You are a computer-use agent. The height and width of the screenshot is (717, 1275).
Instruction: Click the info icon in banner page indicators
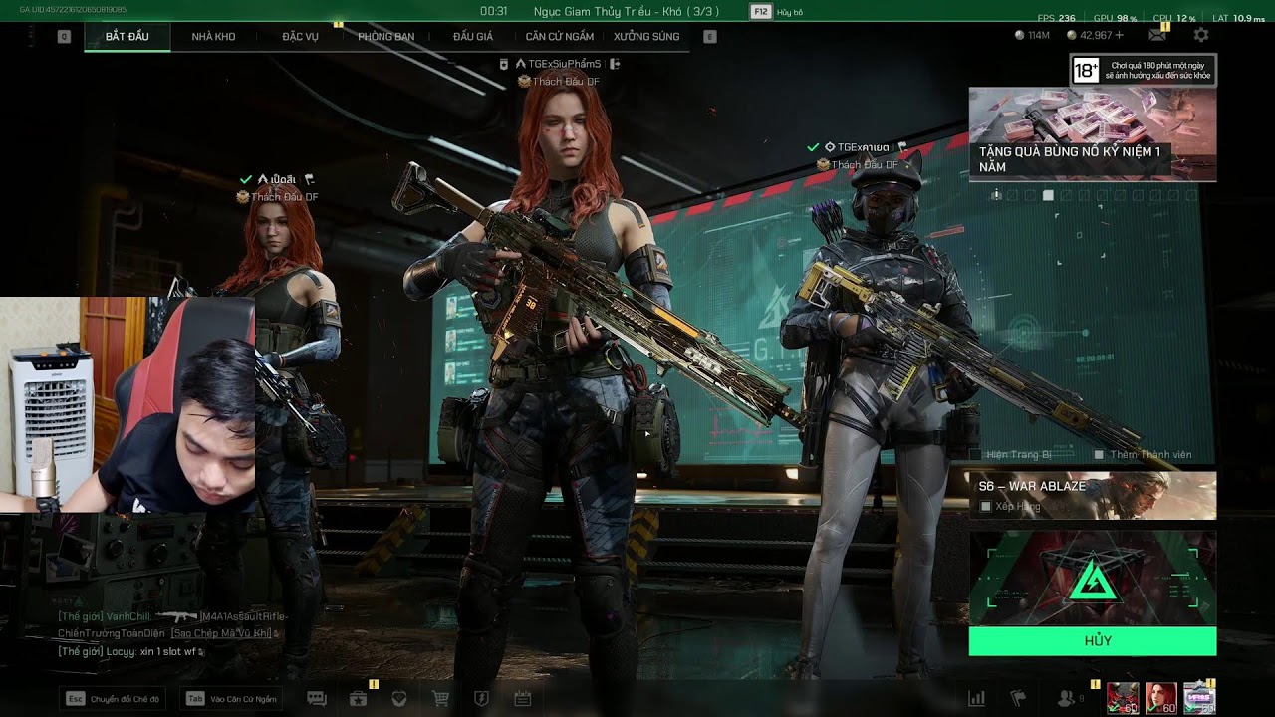tap(996, 195)
